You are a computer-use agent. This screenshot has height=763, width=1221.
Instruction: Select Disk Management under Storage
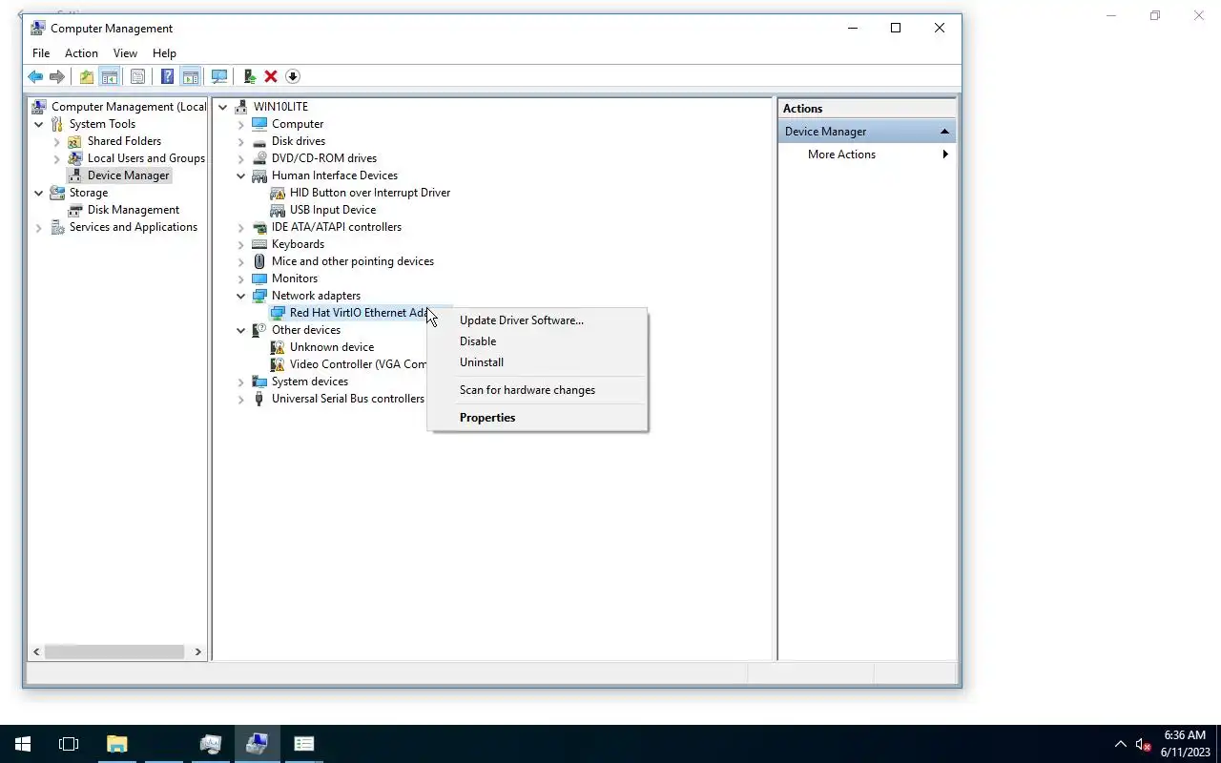(134, 210)
